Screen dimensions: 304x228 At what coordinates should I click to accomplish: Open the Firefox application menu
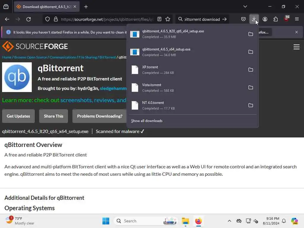(x=297, y=19)
